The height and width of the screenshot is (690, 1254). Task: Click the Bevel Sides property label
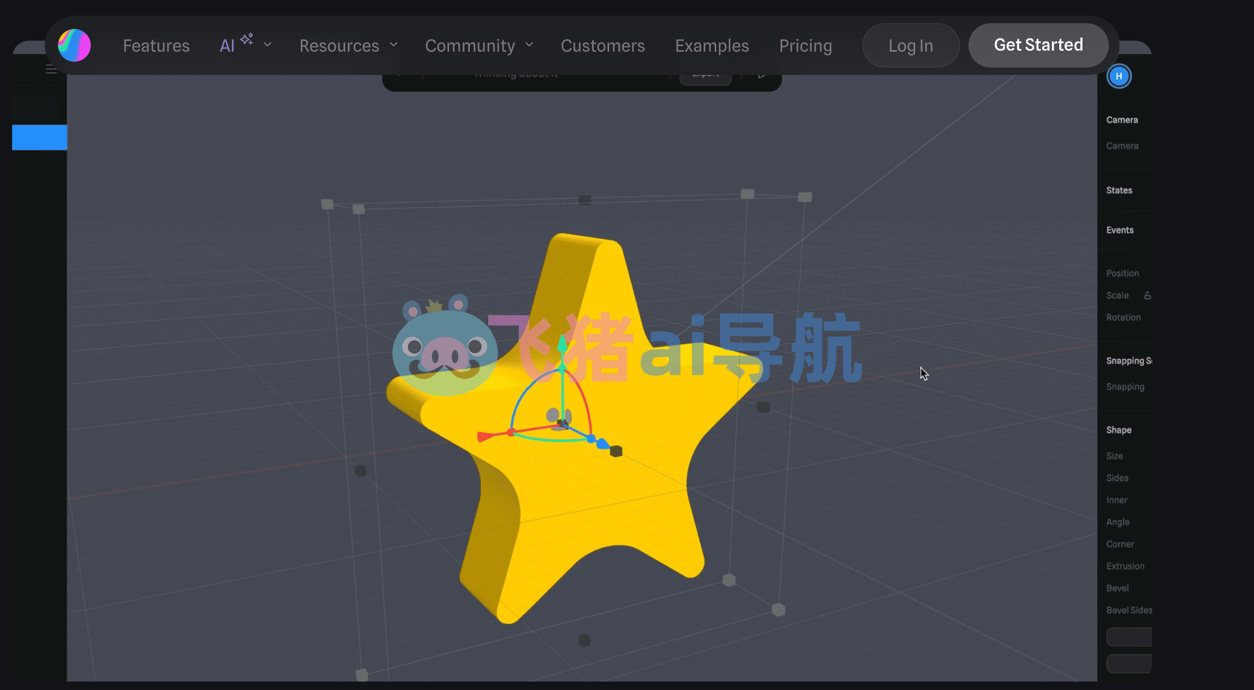point(1129,610)
